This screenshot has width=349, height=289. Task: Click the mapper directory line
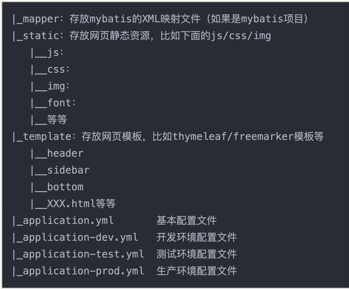(160, 19)
